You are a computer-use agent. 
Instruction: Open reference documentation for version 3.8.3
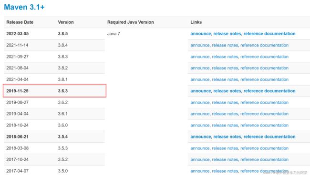pos(264,57)
